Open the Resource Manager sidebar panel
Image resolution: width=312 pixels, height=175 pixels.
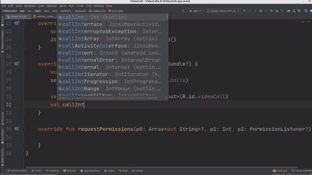[2, 42]
